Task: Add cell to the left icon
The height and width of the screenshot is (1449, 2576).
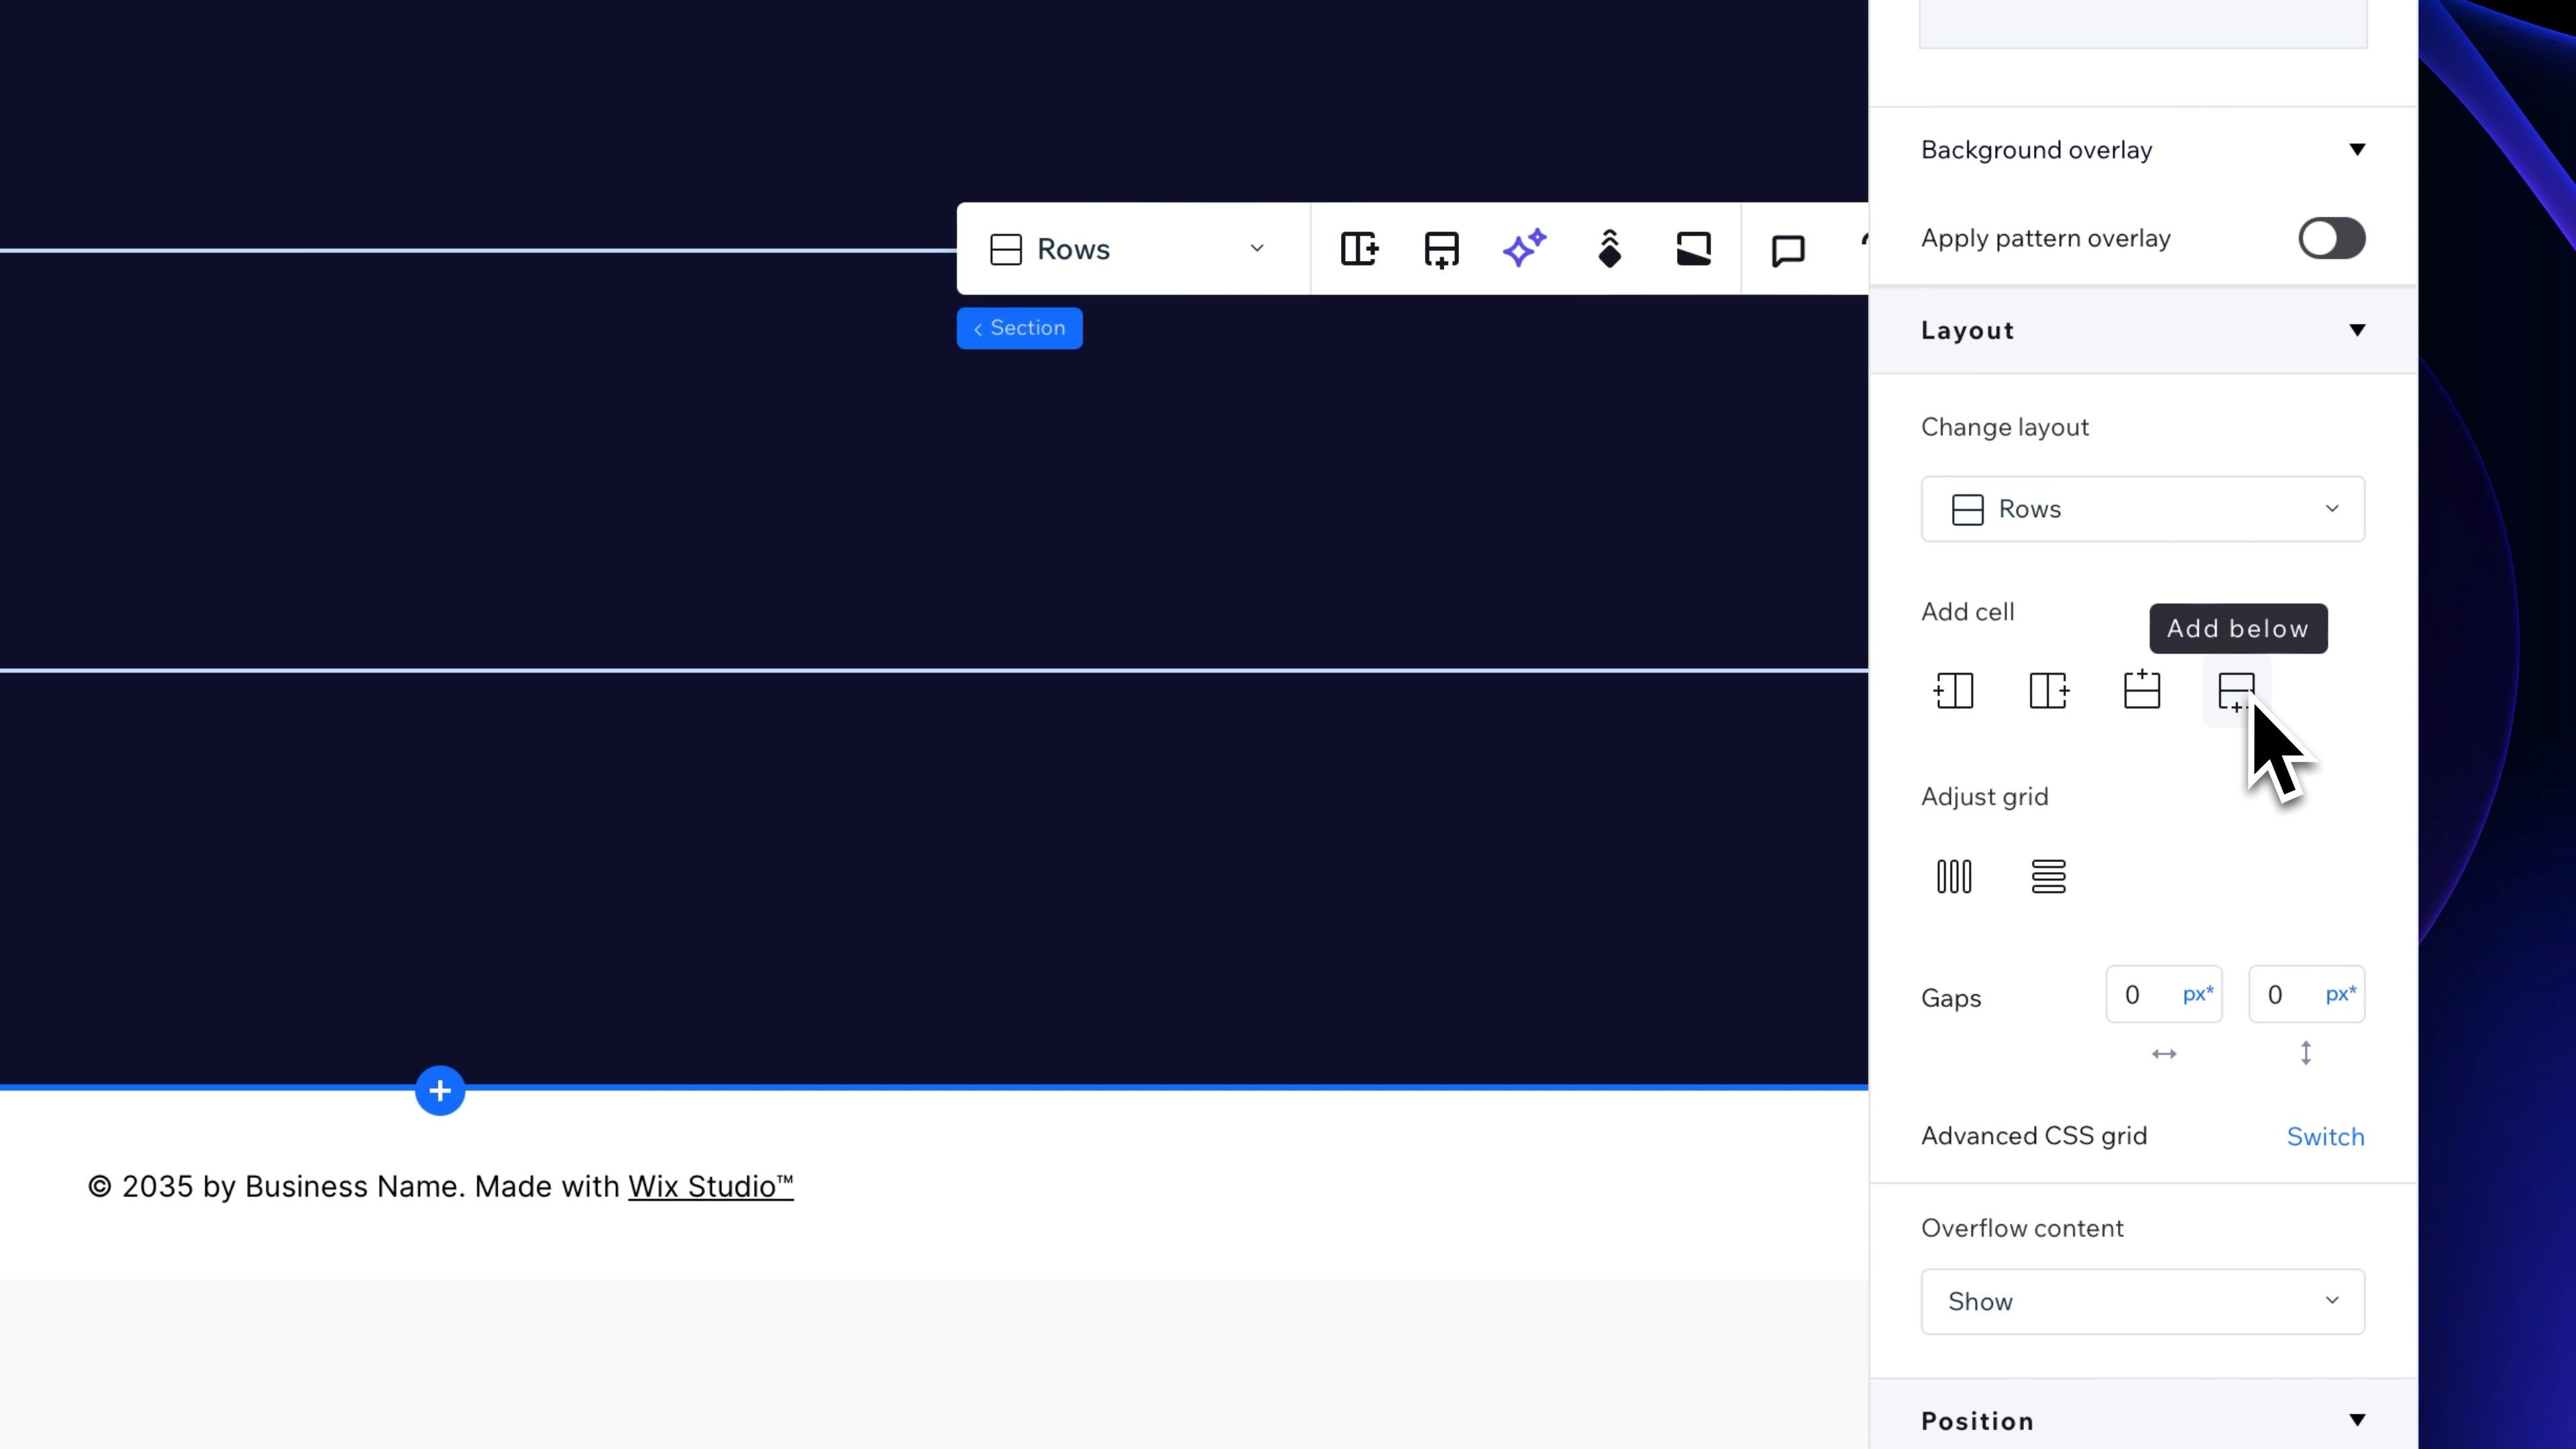Action: [1954, 690]
